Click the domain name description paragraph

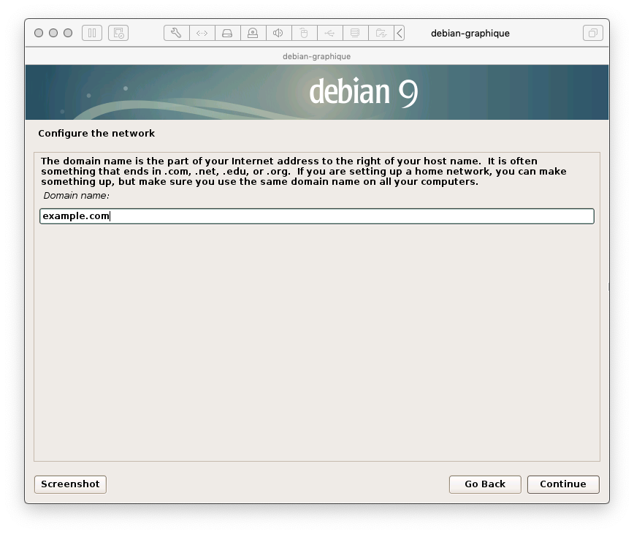pos(303,172)
